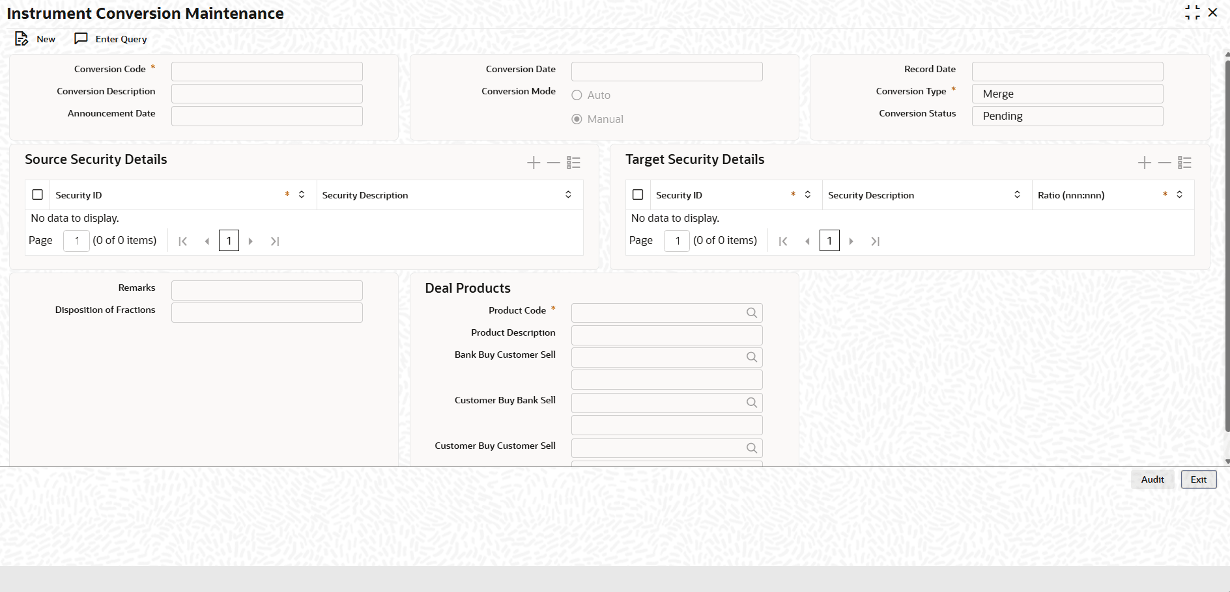Sort Source table by Security Description
Image resolution: width=1230 pixels, height=592 pixels.
click(568, 195)
